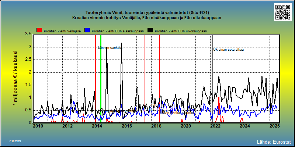Click the x-axis year label 2016

pos(126,126)
